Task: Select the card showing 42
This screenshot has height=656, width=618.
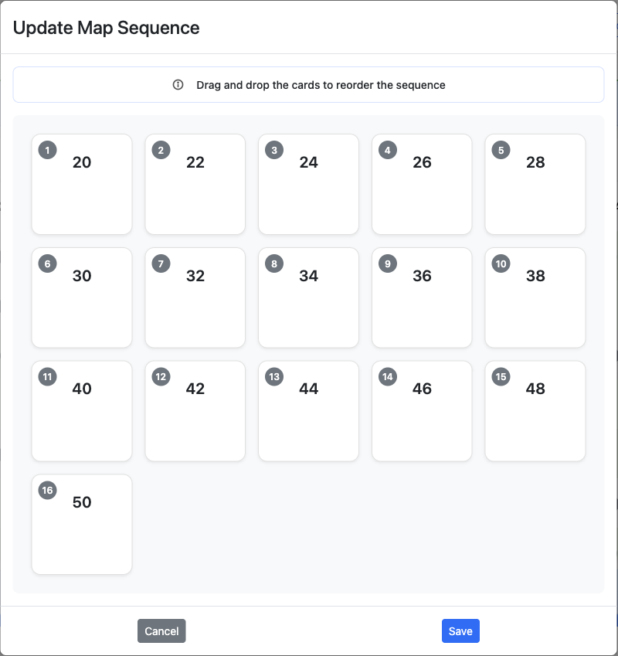Action: 195,410
